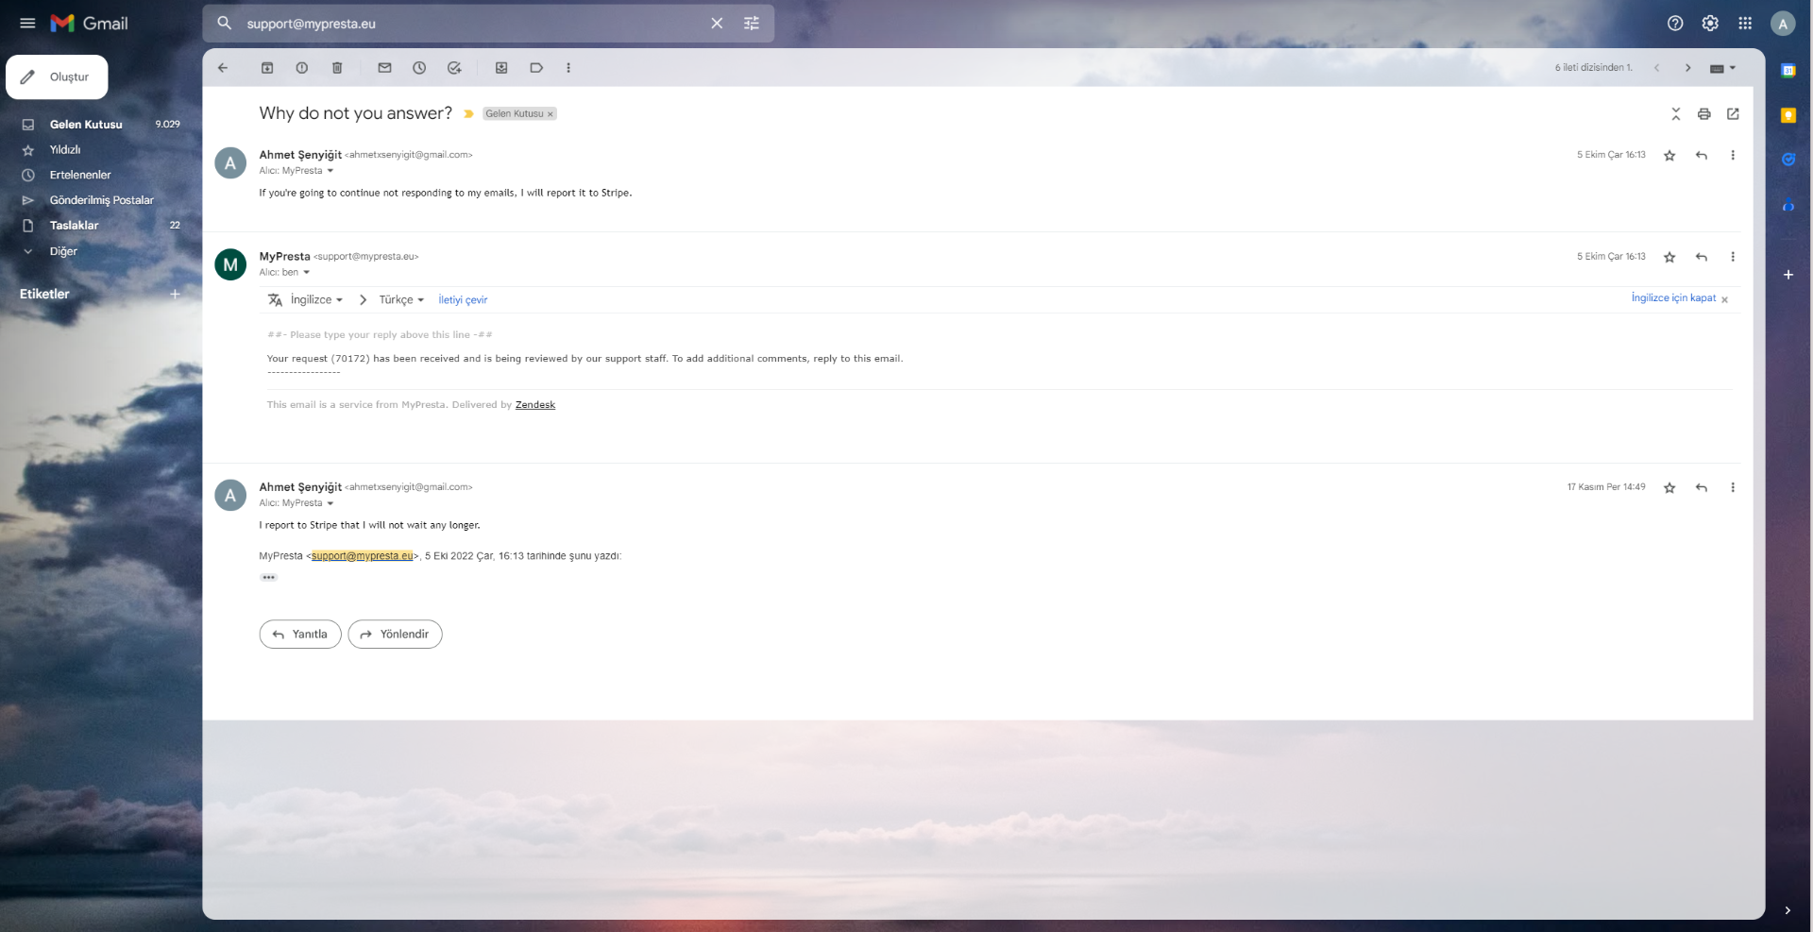Click the search magnifier icon
The height and width of the screenshot is (932, 1813).
point(224,24)
